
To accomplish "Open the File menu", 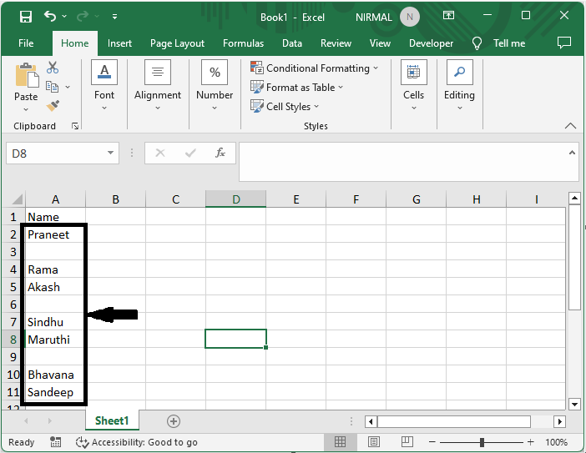I will coord(26,43).
